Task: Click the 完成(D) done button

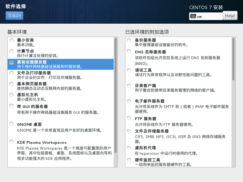Action: point(14,16)
